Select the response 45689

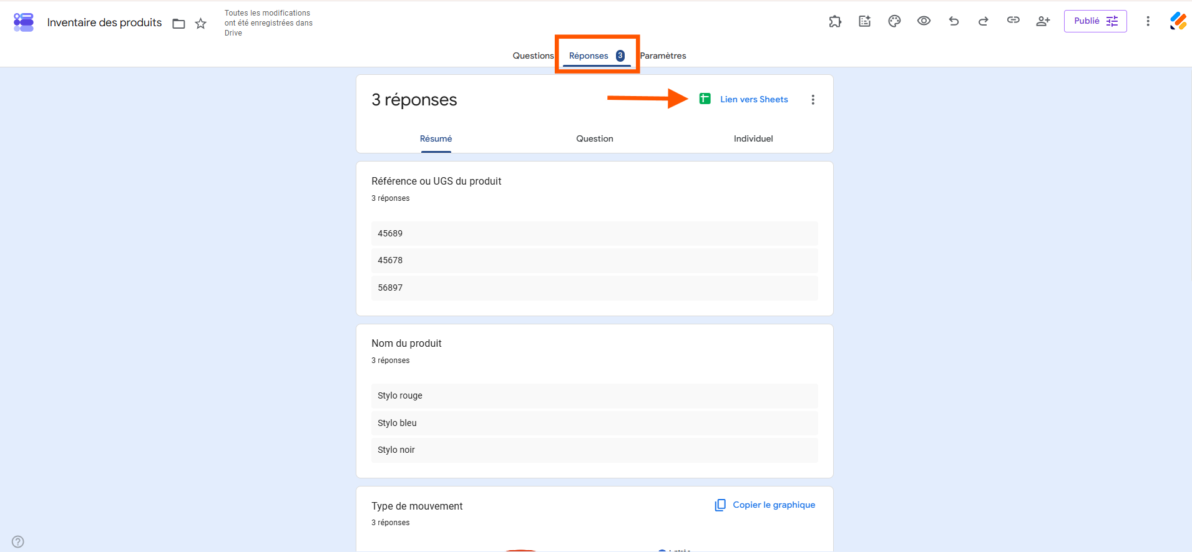[594, 233]
